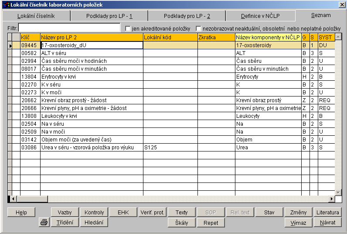Open the 'Definice v NČLP' tab
This screenshot has height=234, width=347.
260,16
